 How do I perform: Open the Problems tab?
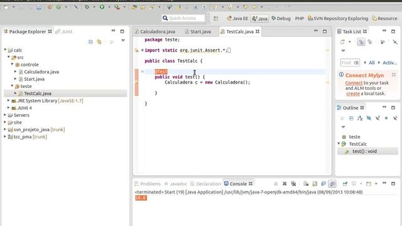pyautogui.click(x=148, y=184)
